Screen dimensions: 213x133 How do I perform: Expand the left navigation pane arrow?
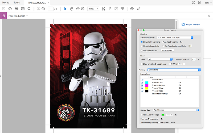tap(1, 76)
